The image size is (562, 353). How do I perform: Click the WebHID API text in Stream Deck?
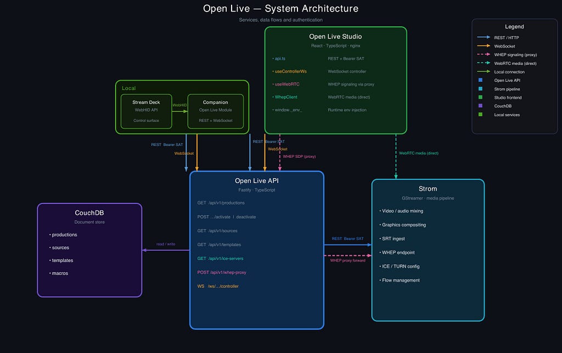tap(146, 110)
